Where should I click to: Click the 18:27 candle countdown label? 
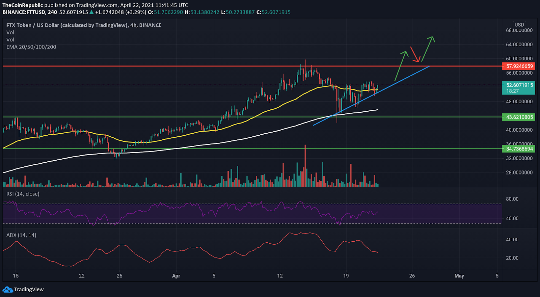(x=512, y=91)
